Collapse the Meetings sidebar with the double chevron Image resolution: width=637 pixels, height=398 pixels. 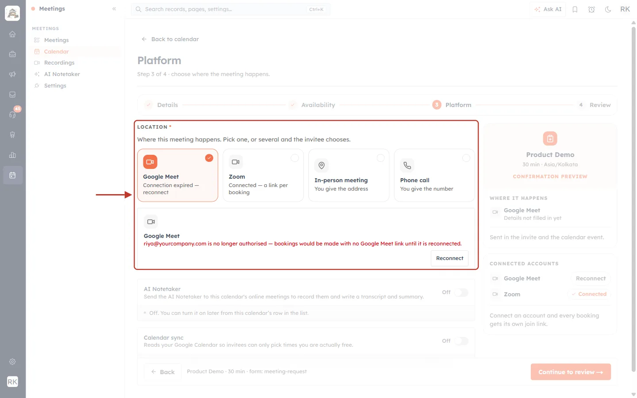click(114, 9)
